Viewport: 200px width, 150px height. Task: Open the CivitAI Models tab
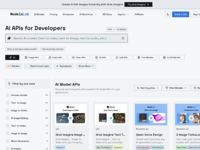(x=172, y=57)
